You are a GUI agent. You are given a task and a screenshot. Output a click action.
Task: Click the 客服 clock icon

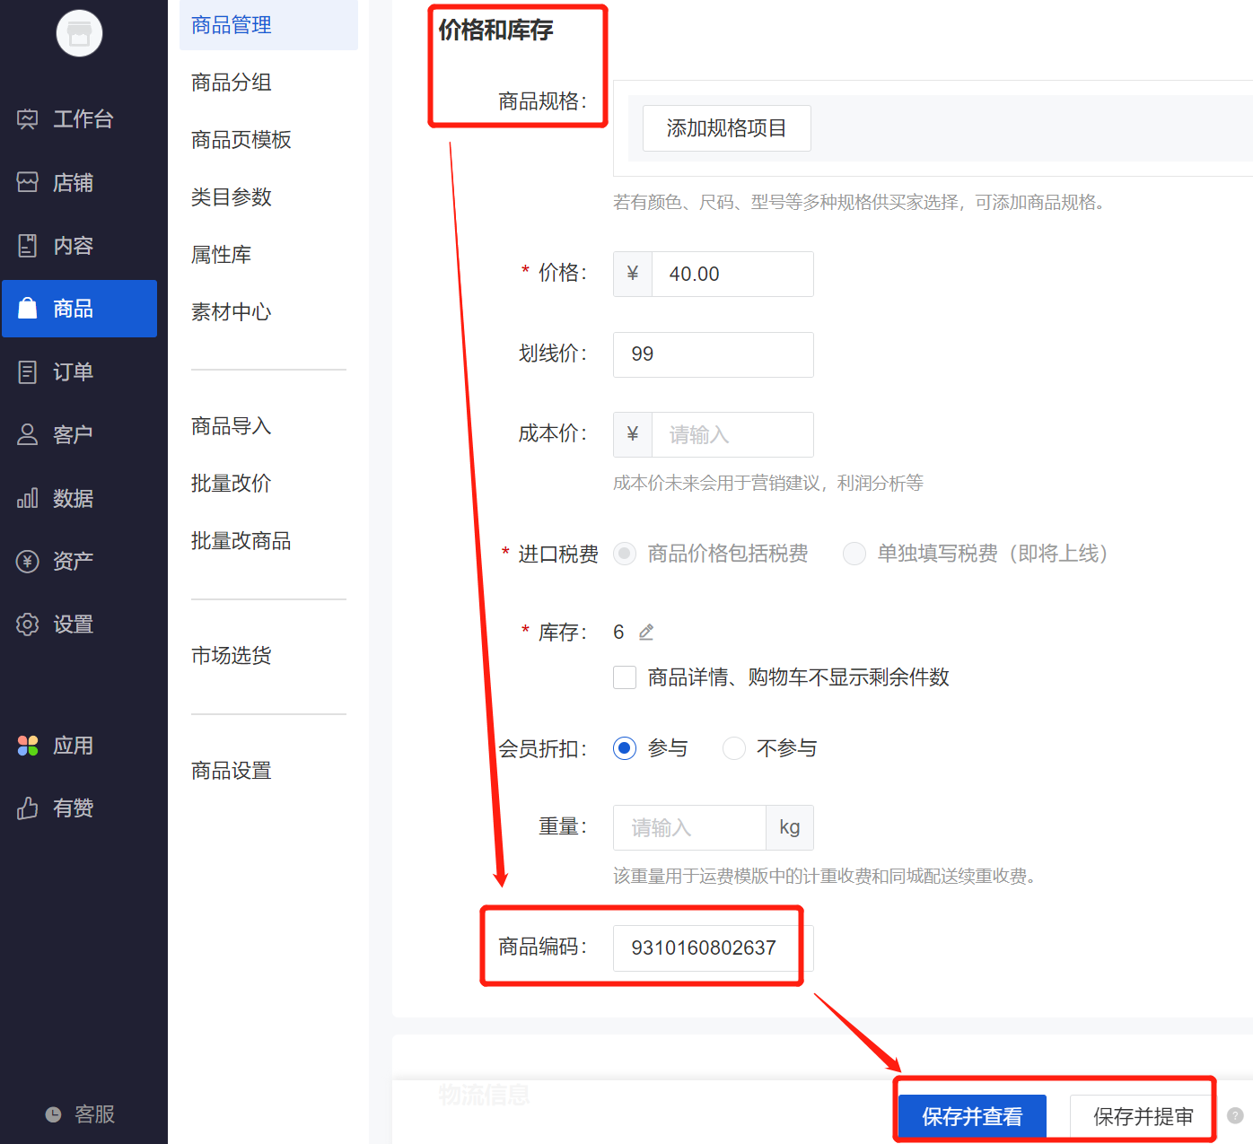pyautogui.click(x=54, y=1114)
